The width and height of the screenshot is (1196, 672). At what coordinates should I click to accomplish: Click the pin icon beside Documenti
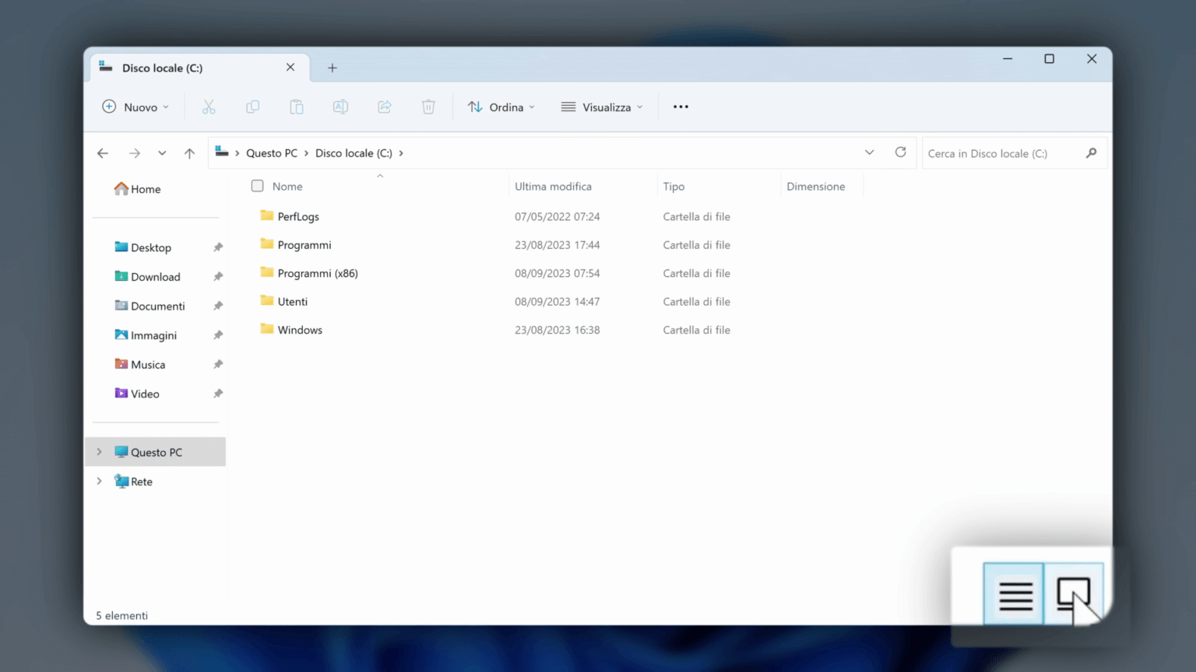pos(218,306)
